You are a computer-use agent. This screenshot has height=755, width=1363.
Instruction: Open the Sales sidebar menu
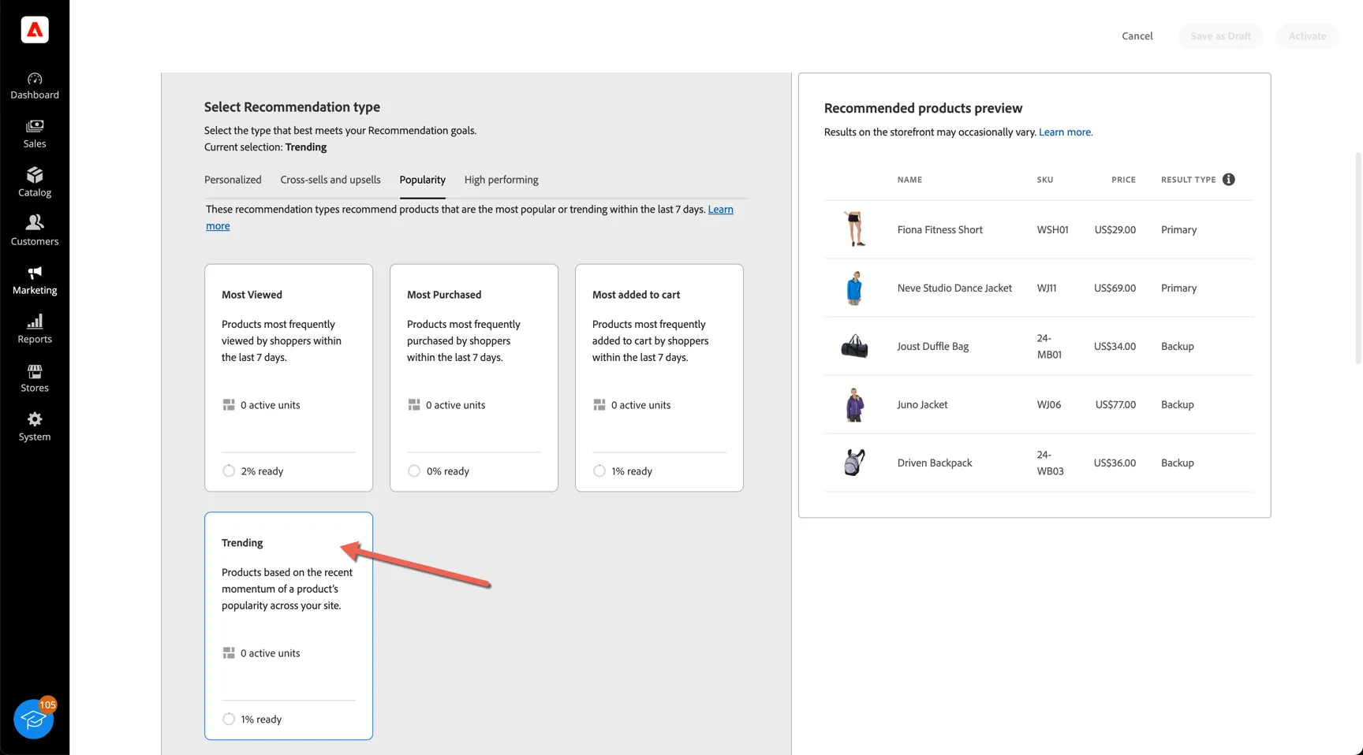tap(35, 135)
